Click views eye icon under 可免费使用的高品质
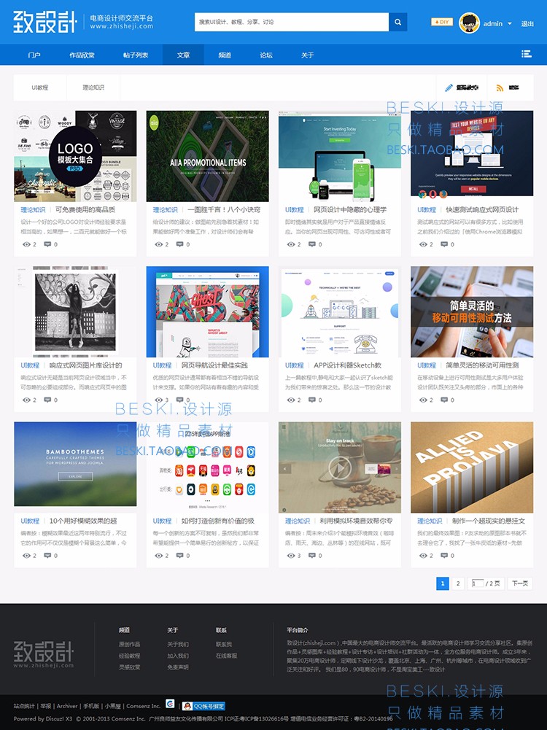This screenshot has width=547, height=730. point(26,244)
